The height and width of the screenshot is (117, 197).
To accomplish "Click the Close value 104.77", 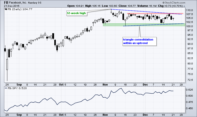I will 132,6.
